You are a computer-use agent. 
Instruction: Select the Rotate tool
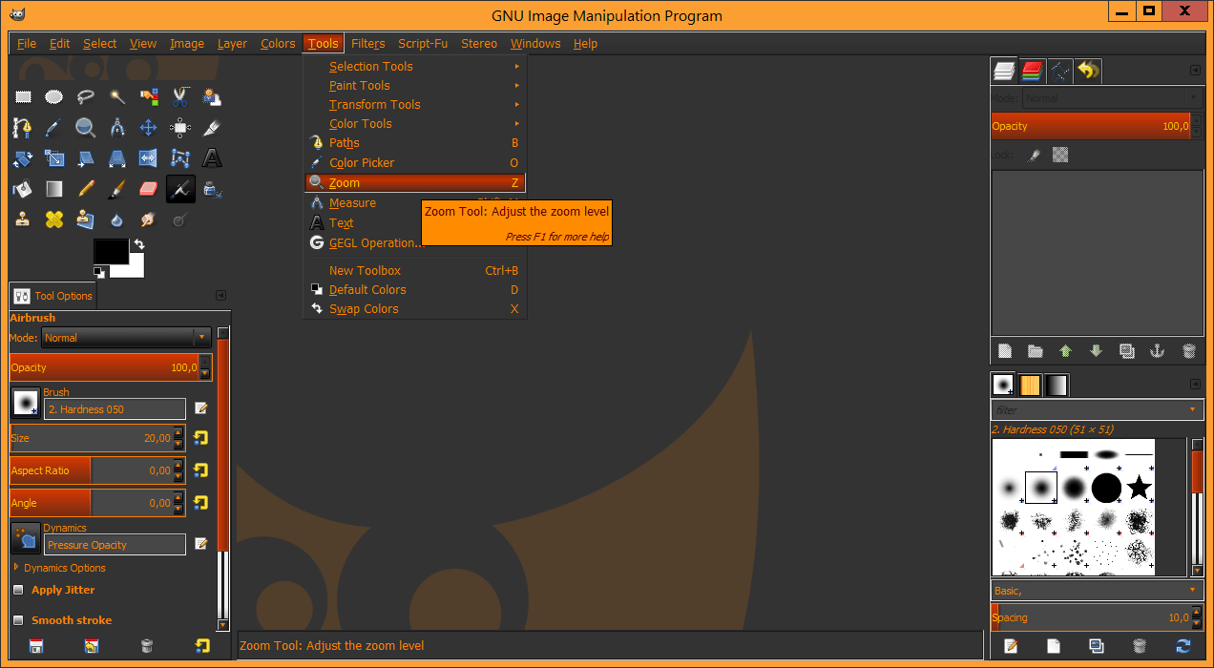coord(23,158)
